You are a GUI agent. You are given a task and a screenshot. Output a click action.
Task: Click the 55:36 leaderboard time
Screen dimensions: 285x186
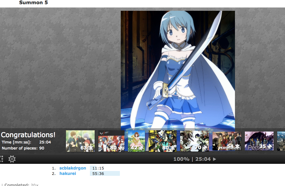(x=98, y=174)
